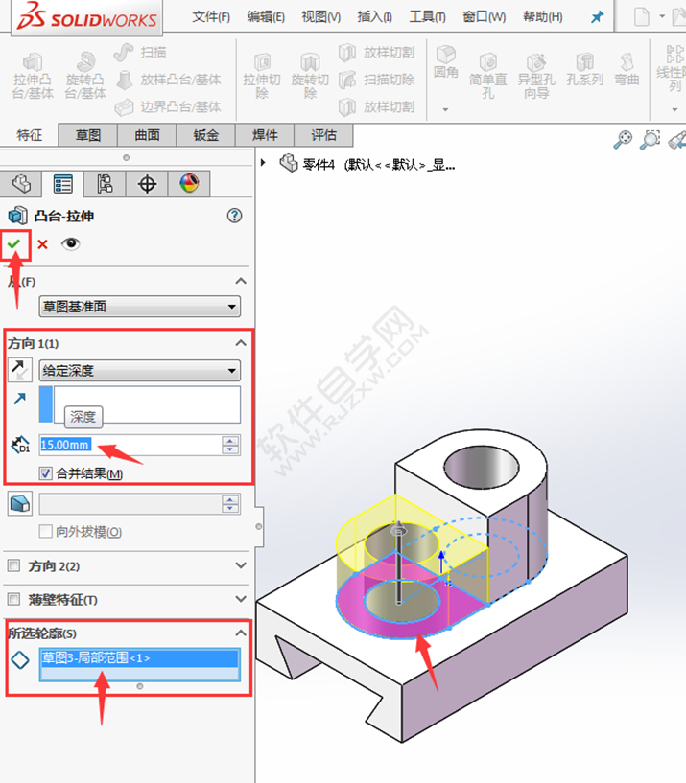Viewport: 686px width, 783px height.
Task: Collapse the 从(F) section chevron
Action: pyautogui.click(x=241, y=281)
